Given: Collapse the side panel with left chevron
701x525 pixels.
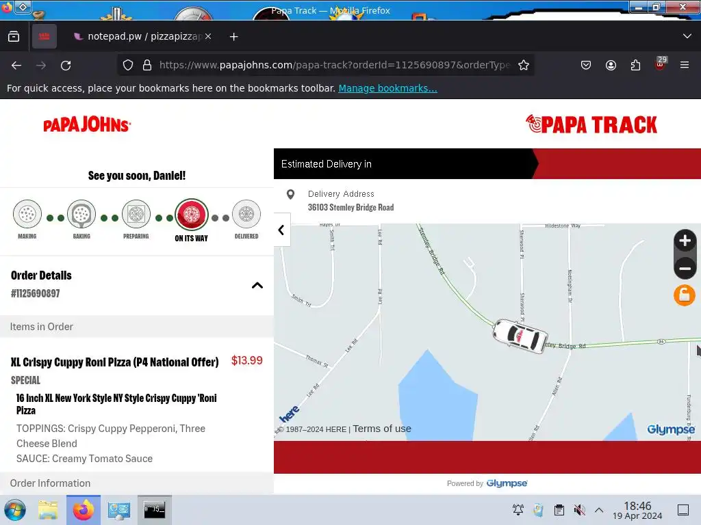Looking at the screenshot, I should [x=281, y=230].
